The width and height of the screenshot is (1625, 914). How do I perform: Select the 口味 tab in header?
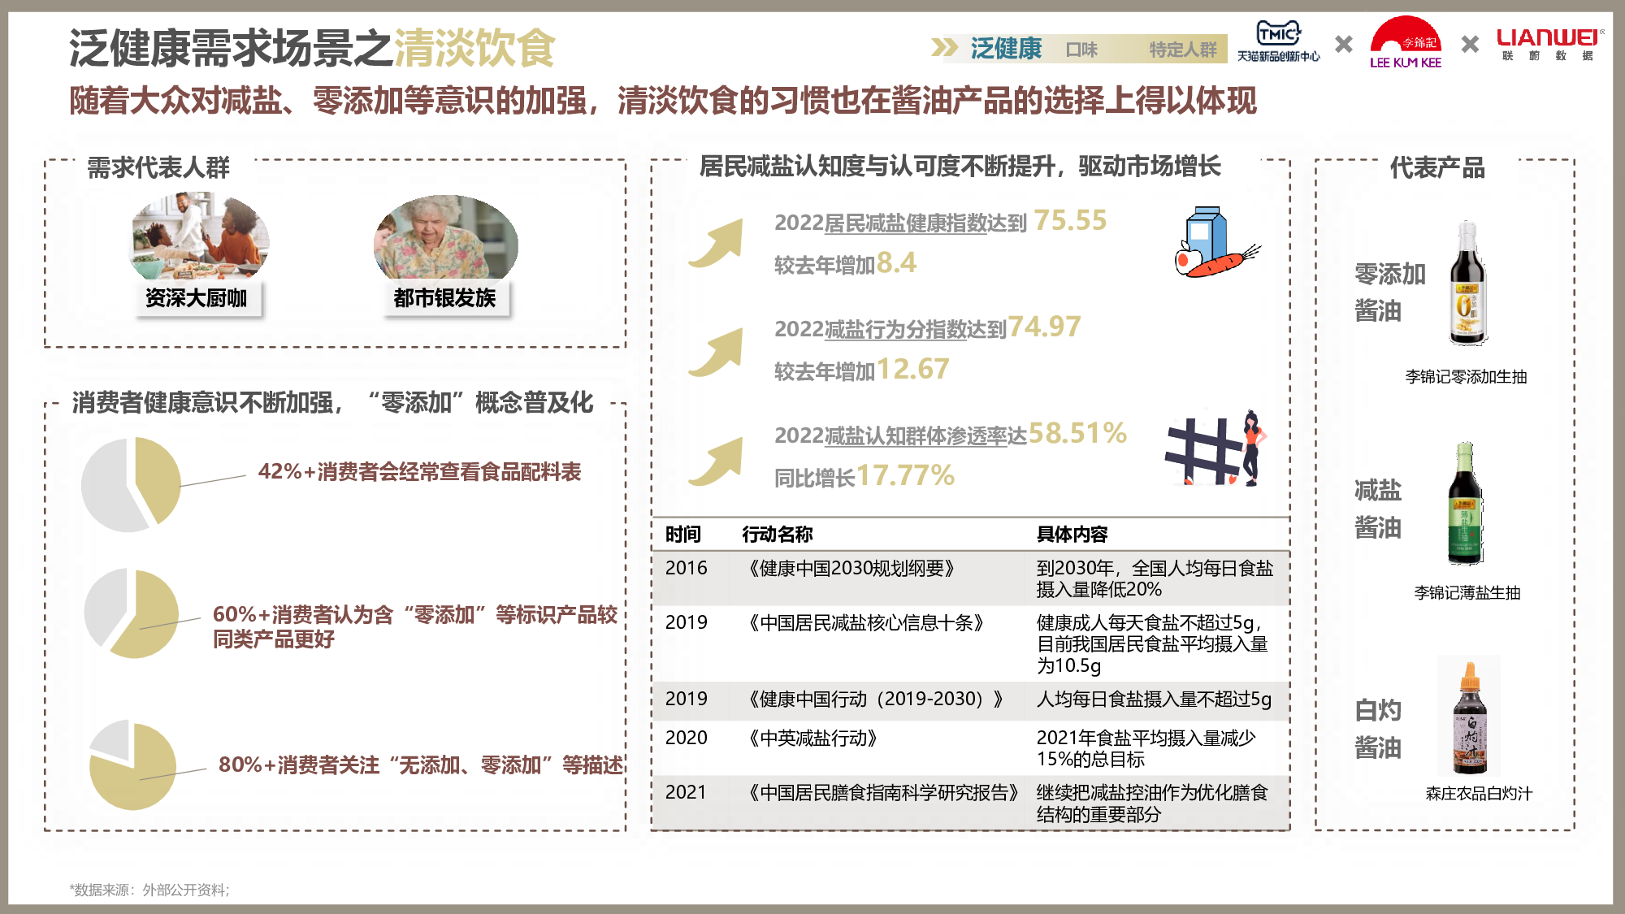click(x=1081, y=50)
